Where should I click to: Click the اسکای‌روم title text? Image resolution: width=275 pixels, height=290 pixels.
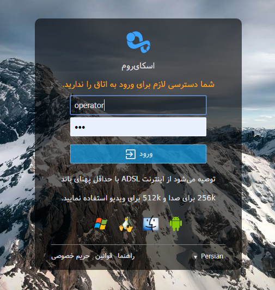click(x=138, y=66)
